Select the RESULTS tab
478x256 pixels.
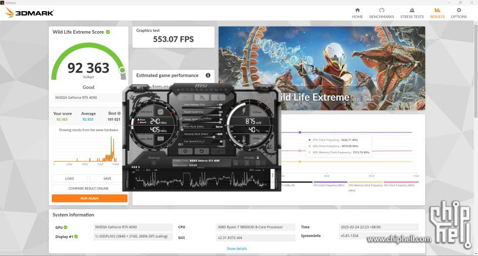pyautogui.click(x=437, y=13)
